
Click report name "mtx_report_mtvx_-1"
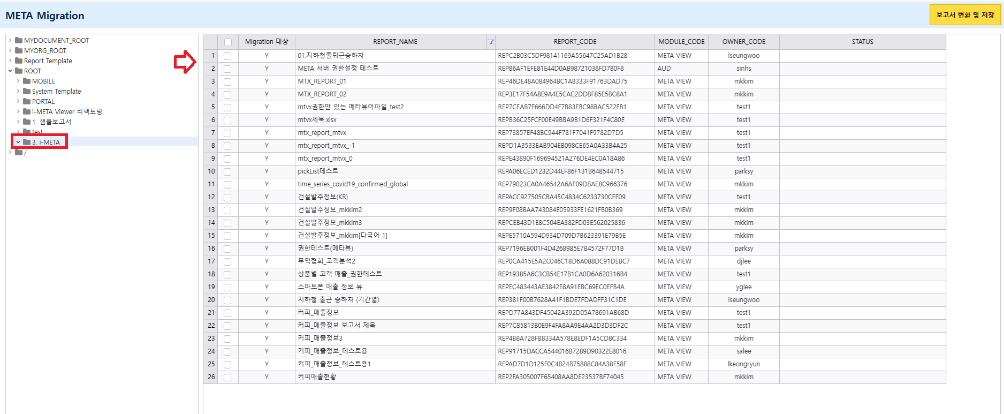pyautogui.click(x=326, y=146)
